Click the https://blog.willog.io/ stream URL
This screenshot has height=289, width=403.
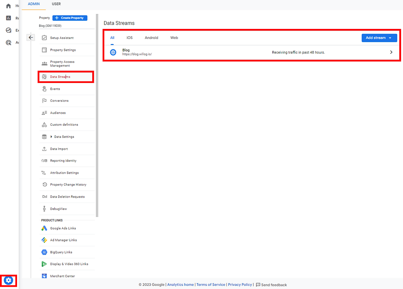(x=137, y=54)
